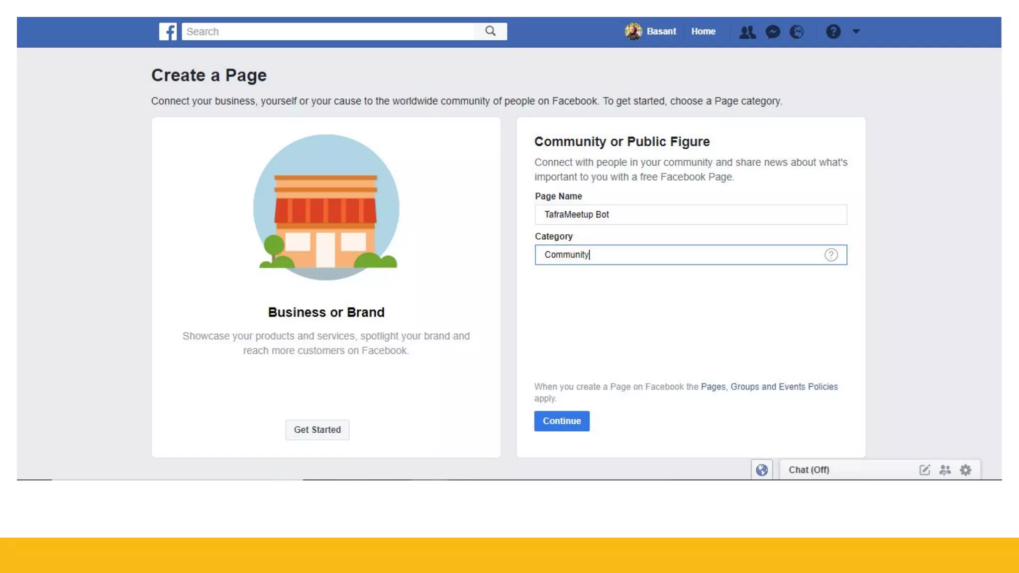Open the Messenger icon
1019x573 pixels.
[773, 32]
